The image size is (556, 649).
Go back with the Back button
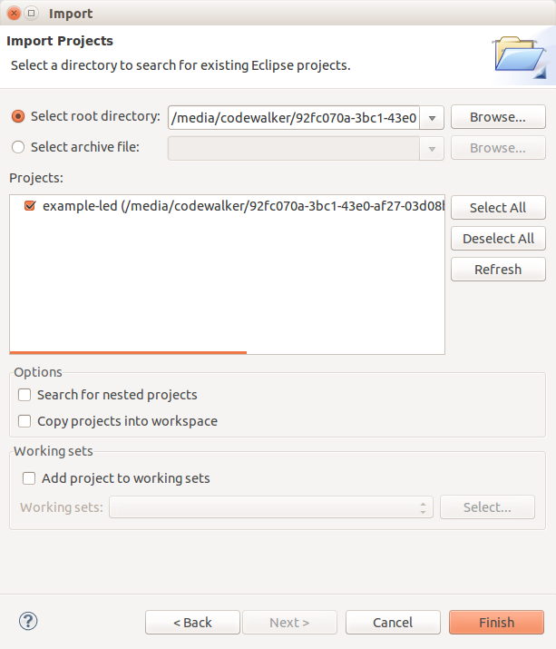click(x=192, y=623)
